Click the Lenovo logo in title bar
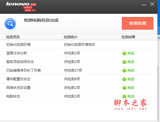160x122 pixels. click(21, 7)
